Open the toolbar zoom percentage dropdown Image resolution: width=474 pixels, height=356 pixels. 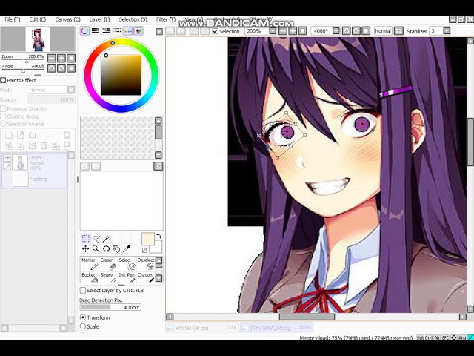click(273, 31)
